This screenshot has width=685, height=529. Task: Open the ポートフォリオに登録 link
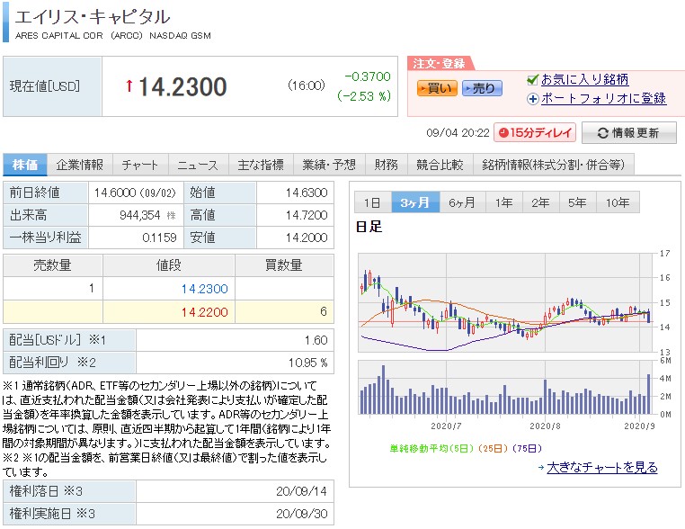click(603, 99)
